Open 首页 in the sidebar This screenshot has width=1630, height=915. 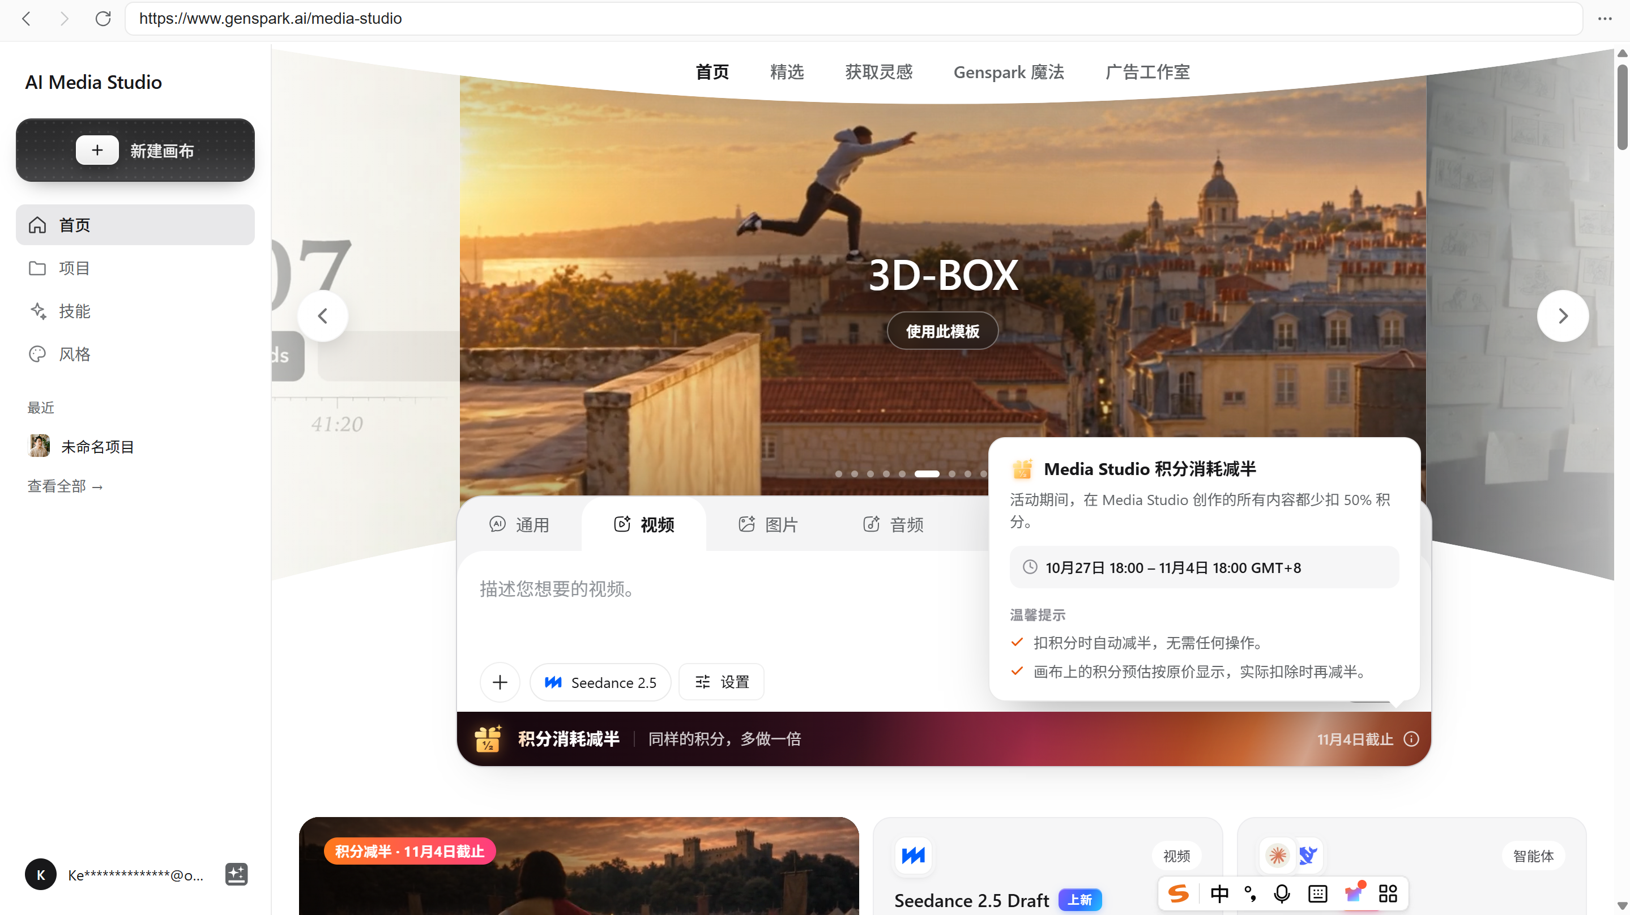[x=135, y=225]
